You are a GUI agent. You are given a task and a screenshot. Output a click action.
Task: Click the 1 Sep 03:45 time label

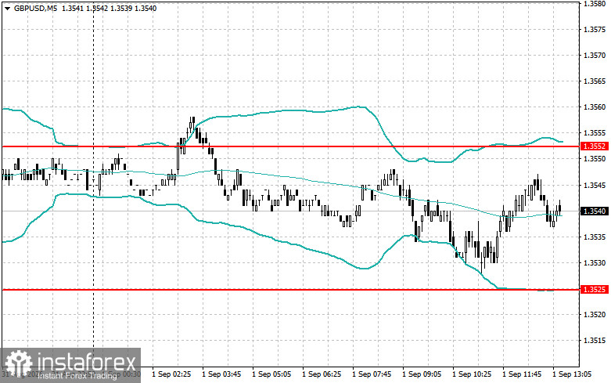coord(221,374)
